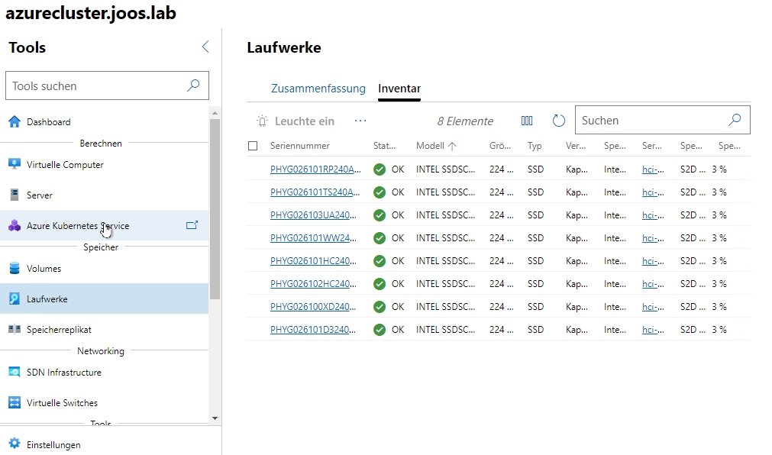Image resolution: width=772 pixels, height=455 pixels.
Task: Follow the hci- server link in a row
Action: (649, 169)
